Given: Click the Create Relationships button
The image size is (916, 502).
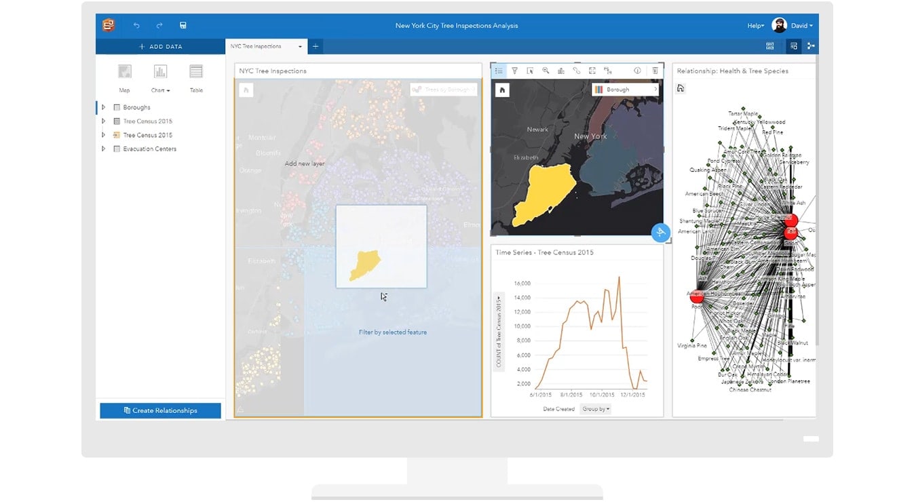Looking at the screenshot, I should pyautogui.click(x=160, y=410).
